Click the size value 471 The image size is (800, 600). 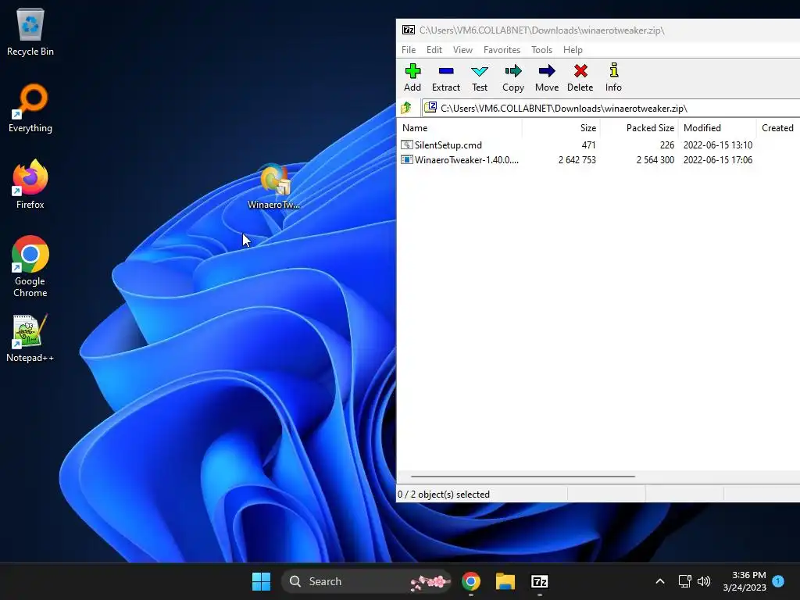click(x=588, y=145)
